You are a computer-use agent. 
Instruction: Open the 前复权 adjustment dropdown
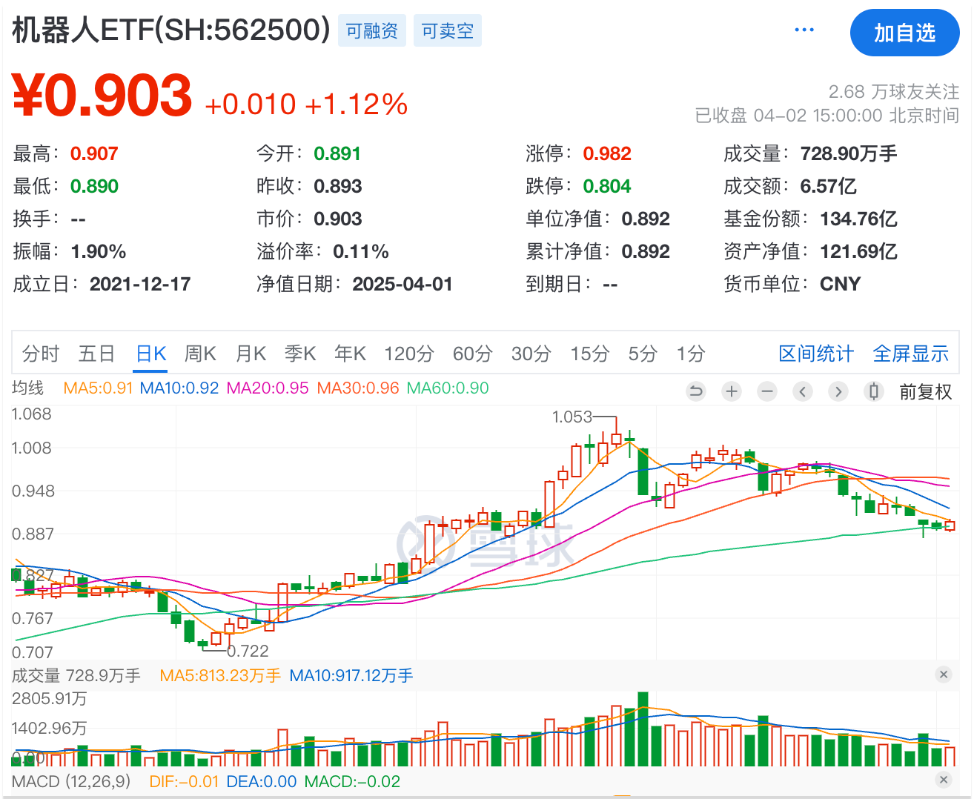[925, 392]
